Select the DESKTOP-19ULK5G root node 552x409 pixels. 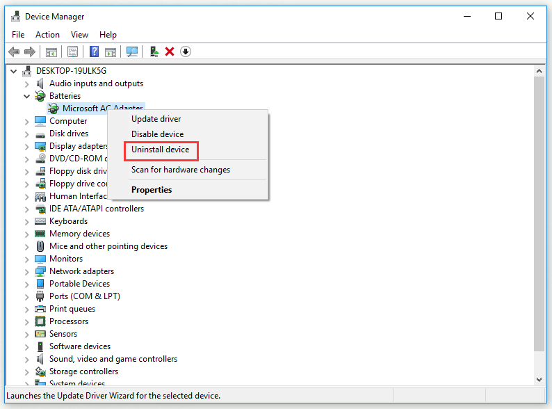[71, 71]
